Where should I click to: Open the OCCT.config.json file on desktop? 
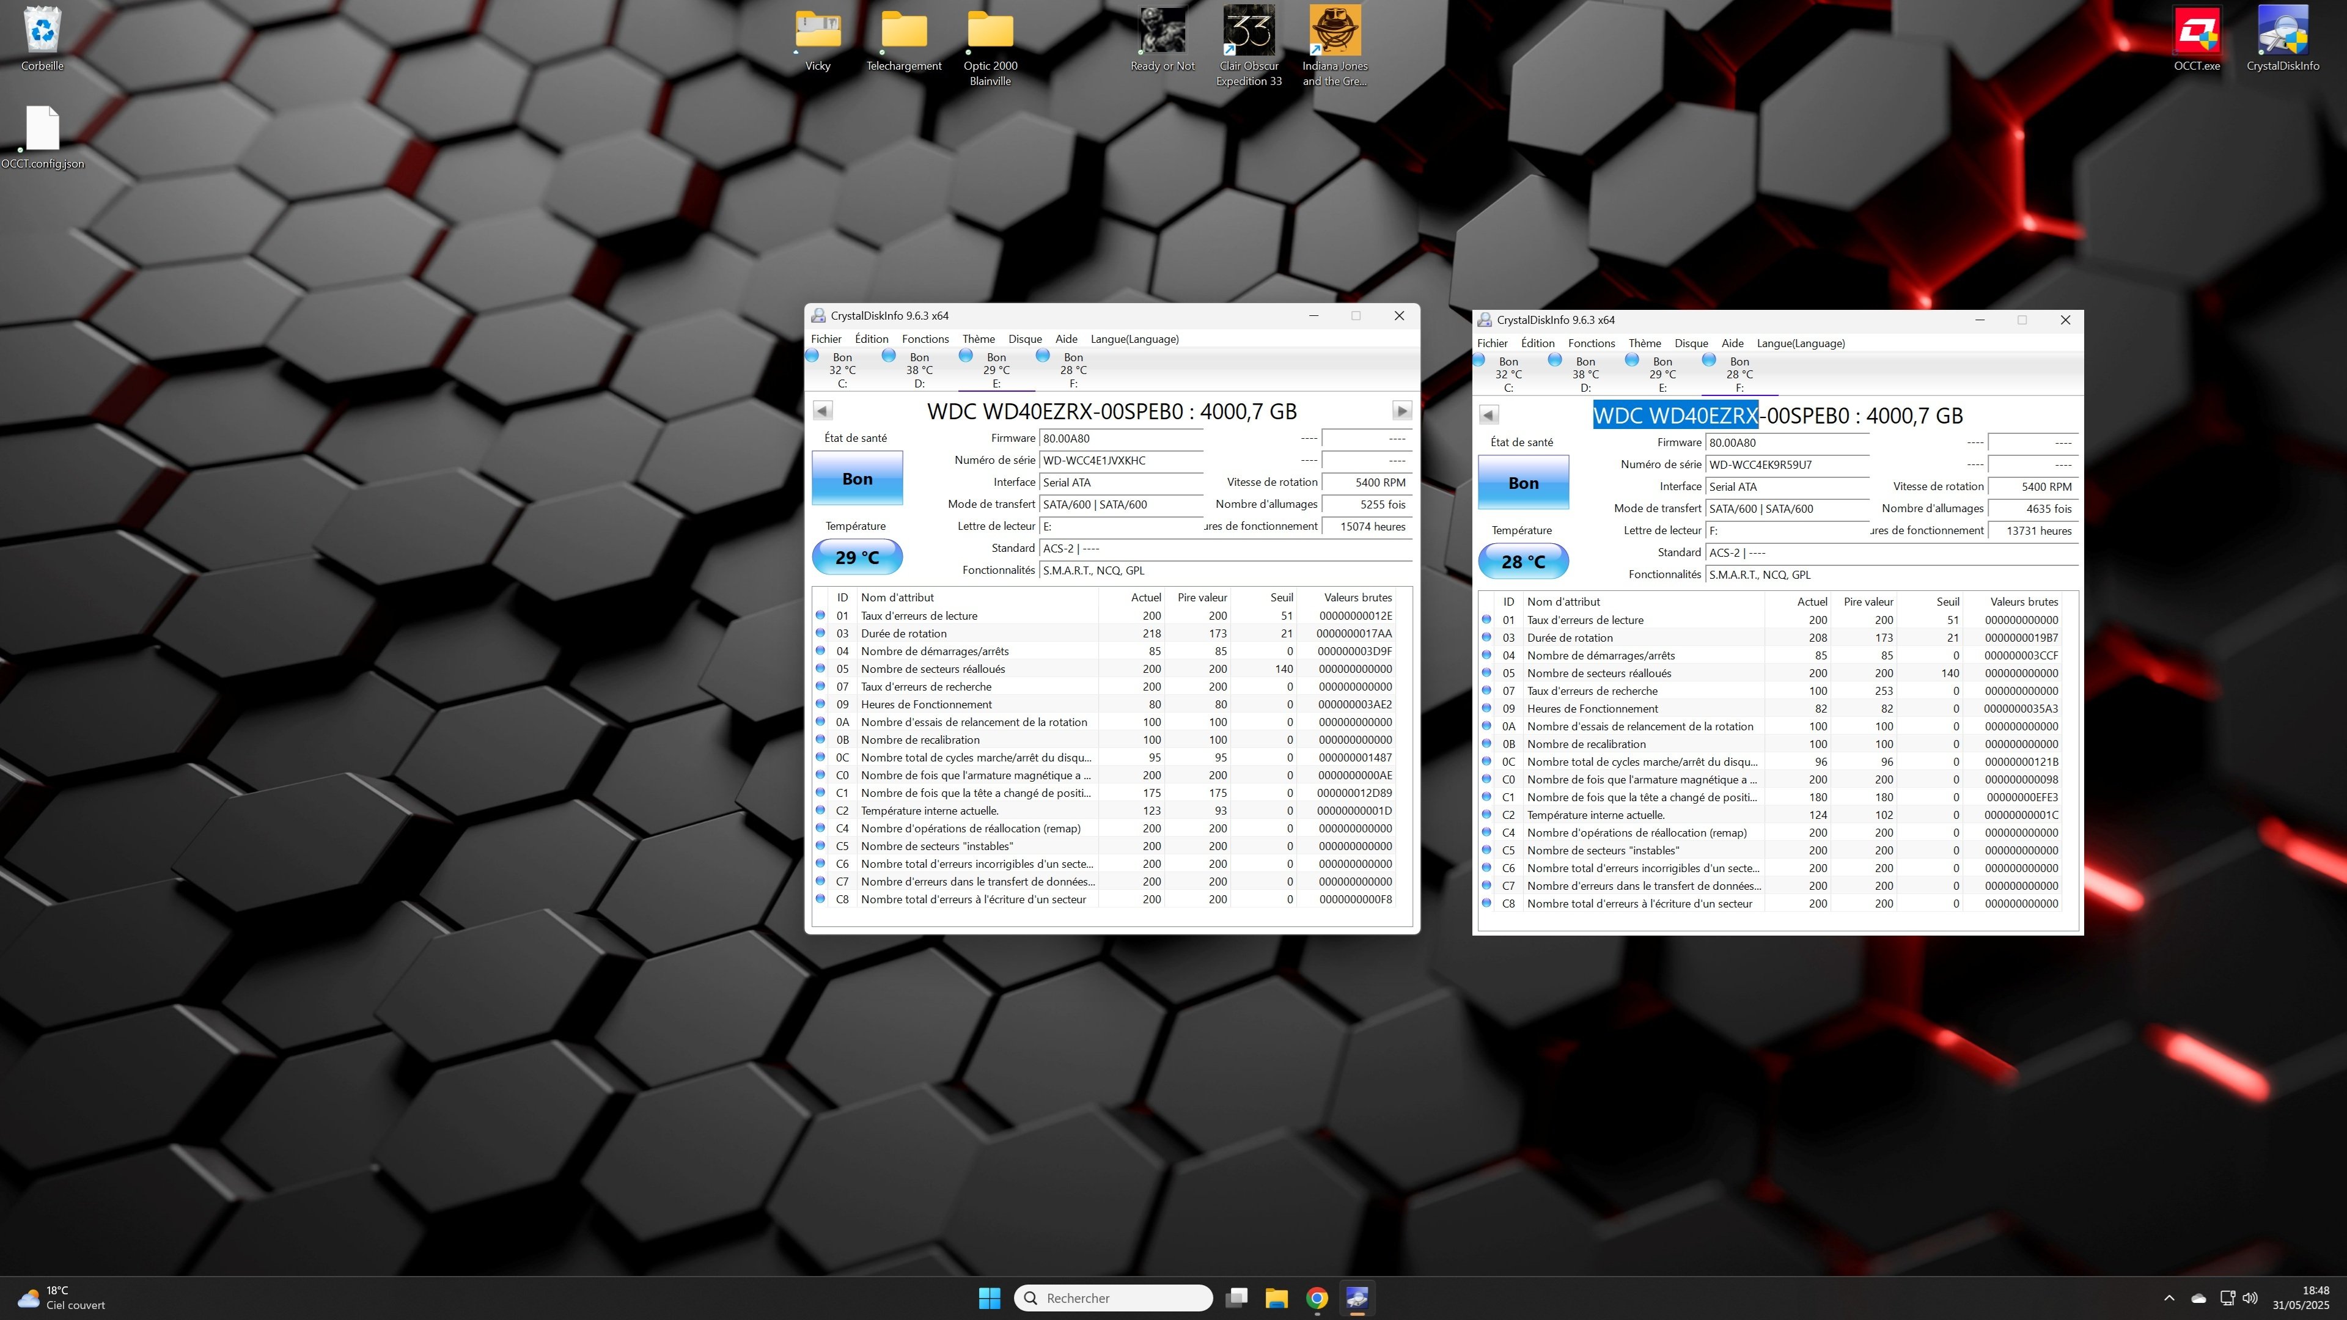[43, 137]
